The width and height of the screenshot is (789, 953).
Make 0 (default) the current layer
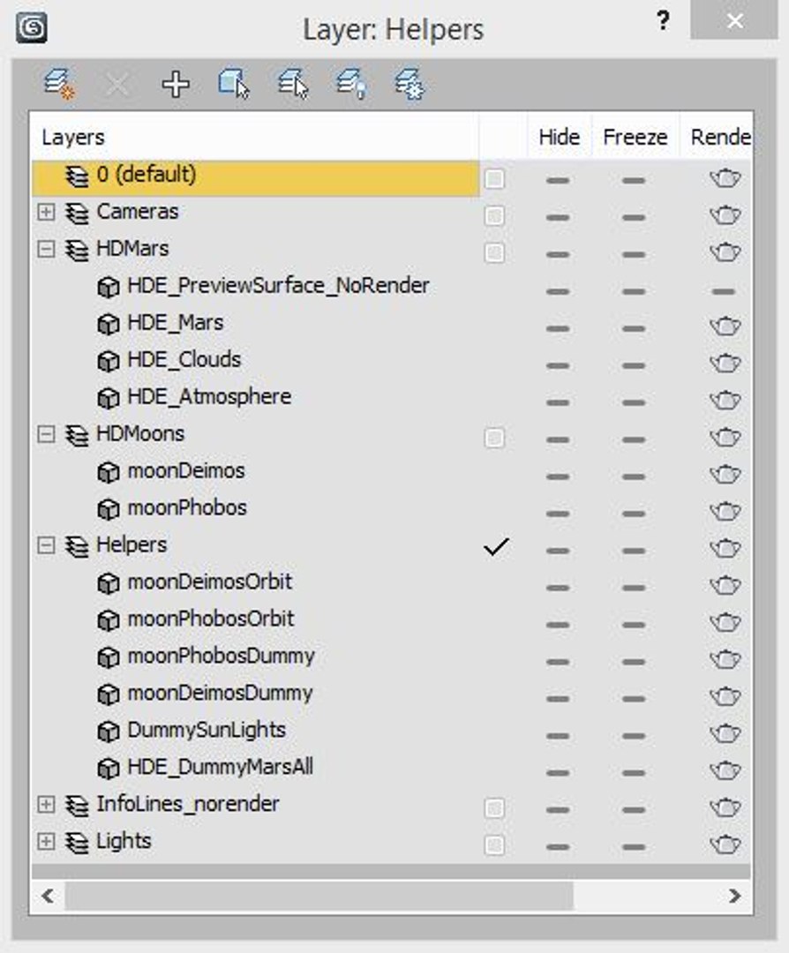(x=494, y=179)
